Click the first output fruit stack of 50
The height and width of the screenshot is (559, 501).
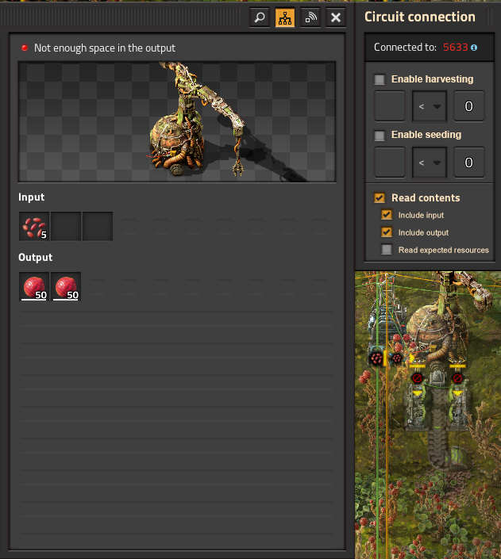[x=34, y=286]
